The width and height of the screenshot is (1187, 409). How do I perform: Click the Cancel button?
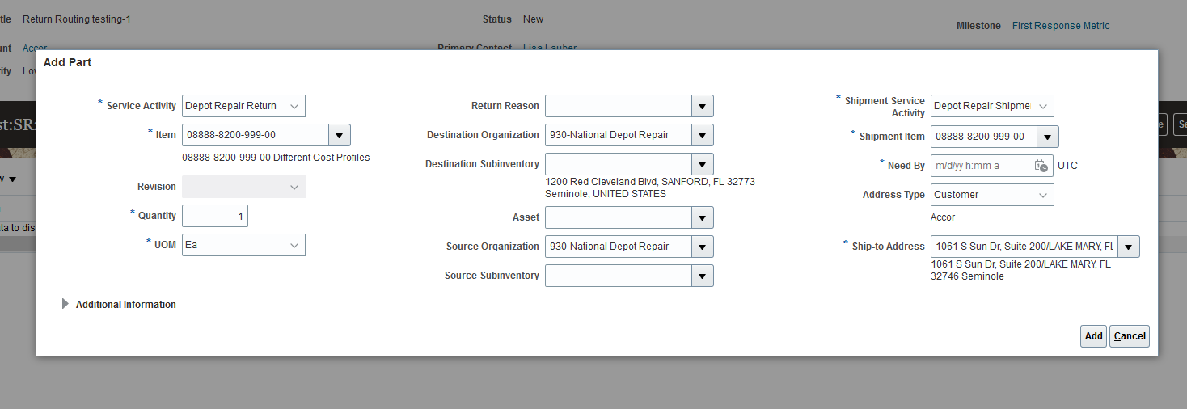(x=1130, y=336)
